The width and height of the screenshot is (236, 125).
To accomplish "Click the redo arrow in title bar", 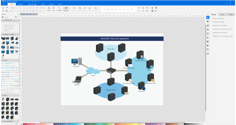I will [x=24, y=1].
